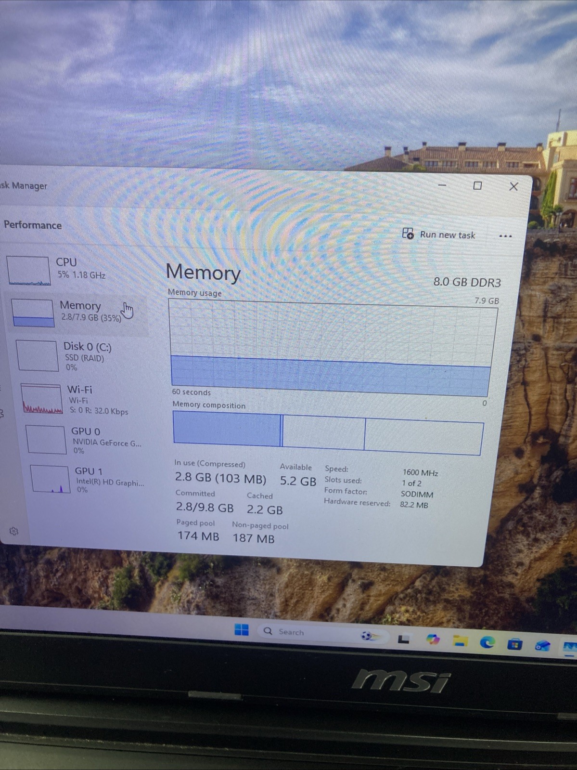The height and width of the screenshot is (770, 577).
Task: Open File Explorer from the taskbar
Action: (461, 641)
